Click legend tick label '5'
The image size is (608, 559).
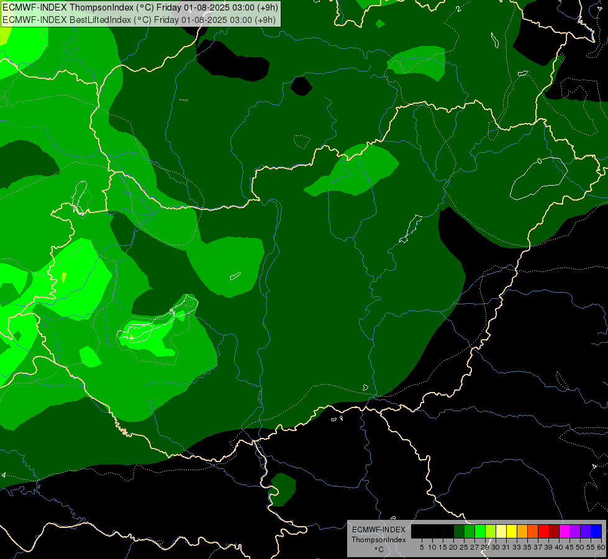pos(422,547)
